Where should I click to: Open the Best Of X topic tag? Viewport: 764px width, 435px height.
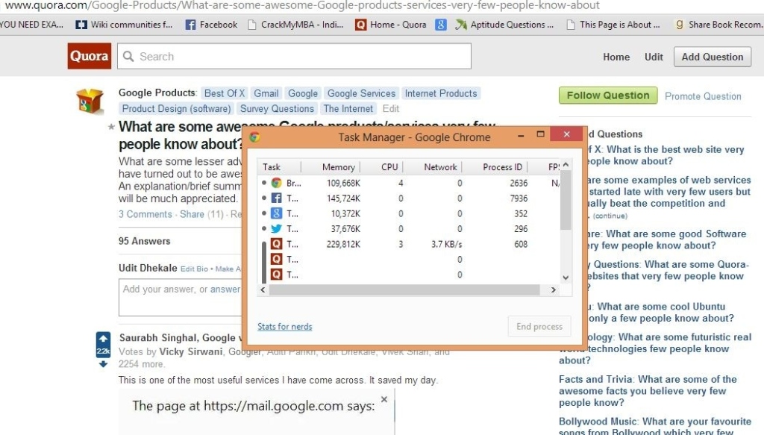tap(224, 93)
